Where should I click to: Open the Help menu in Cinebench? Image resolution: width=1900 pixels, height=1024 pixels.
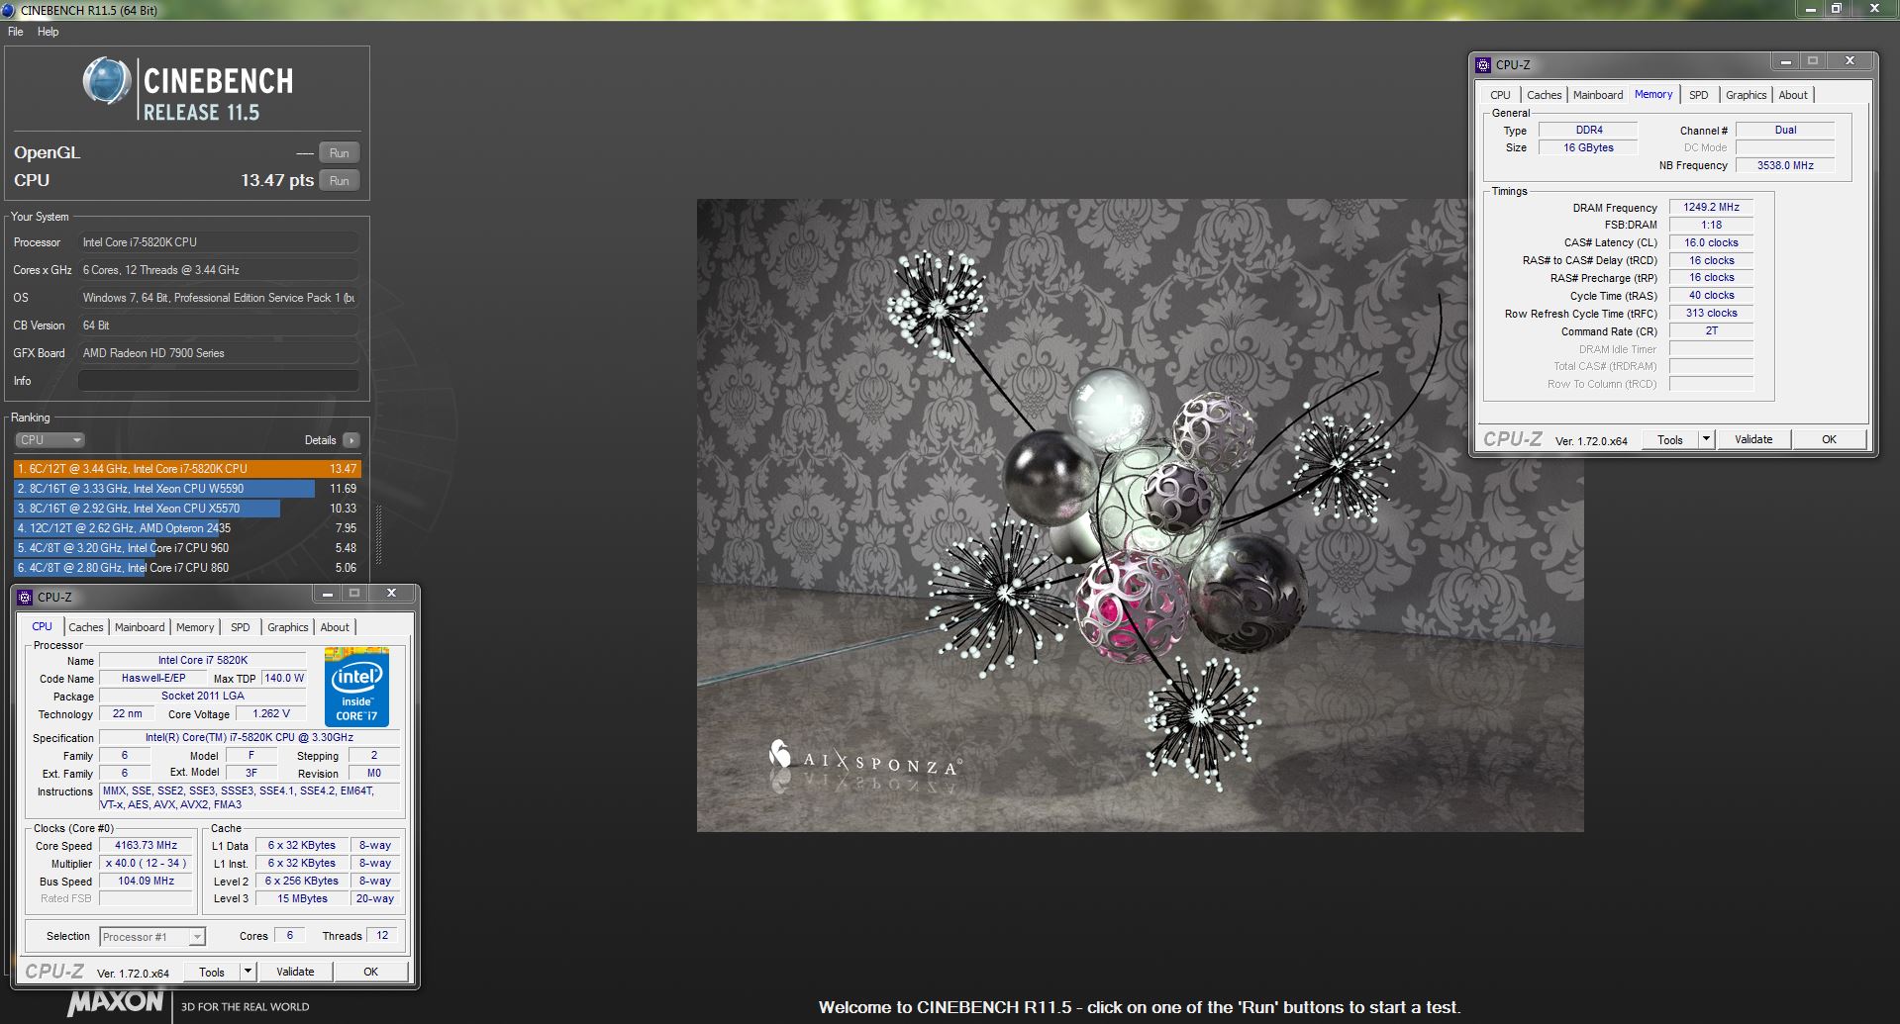48,32
